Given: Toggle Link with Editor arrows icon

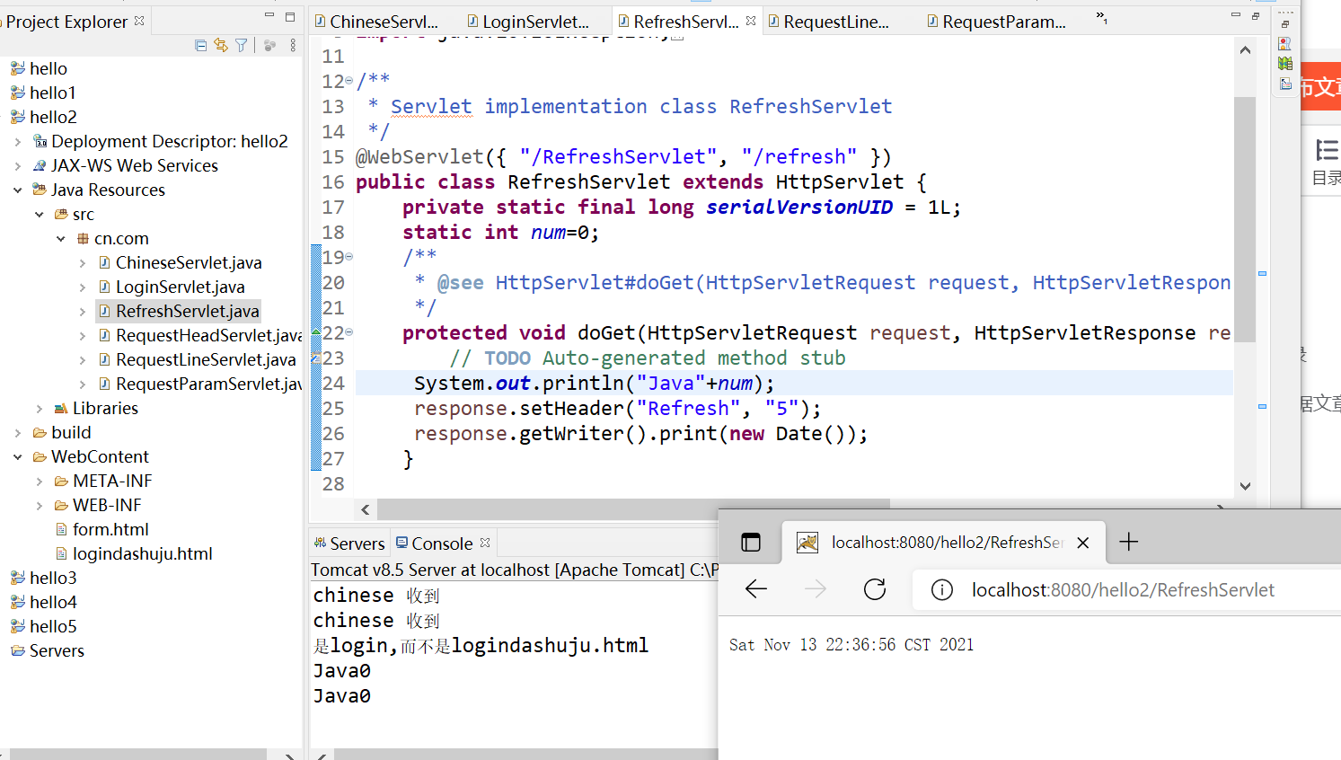Looking at the screenshot, I should coord(220,45).
